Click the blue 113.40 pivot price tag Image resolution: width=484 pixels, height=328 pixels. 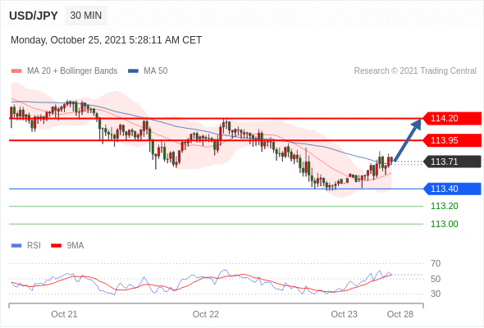point(452,189)
